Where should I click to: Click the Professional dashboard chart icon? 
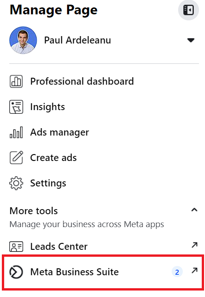[x=16, y=81]
